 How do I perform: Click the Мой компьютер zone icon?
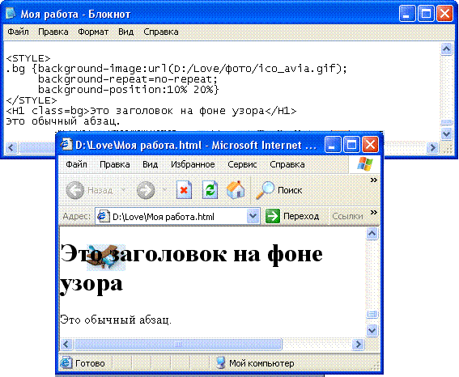click(221, 363)
